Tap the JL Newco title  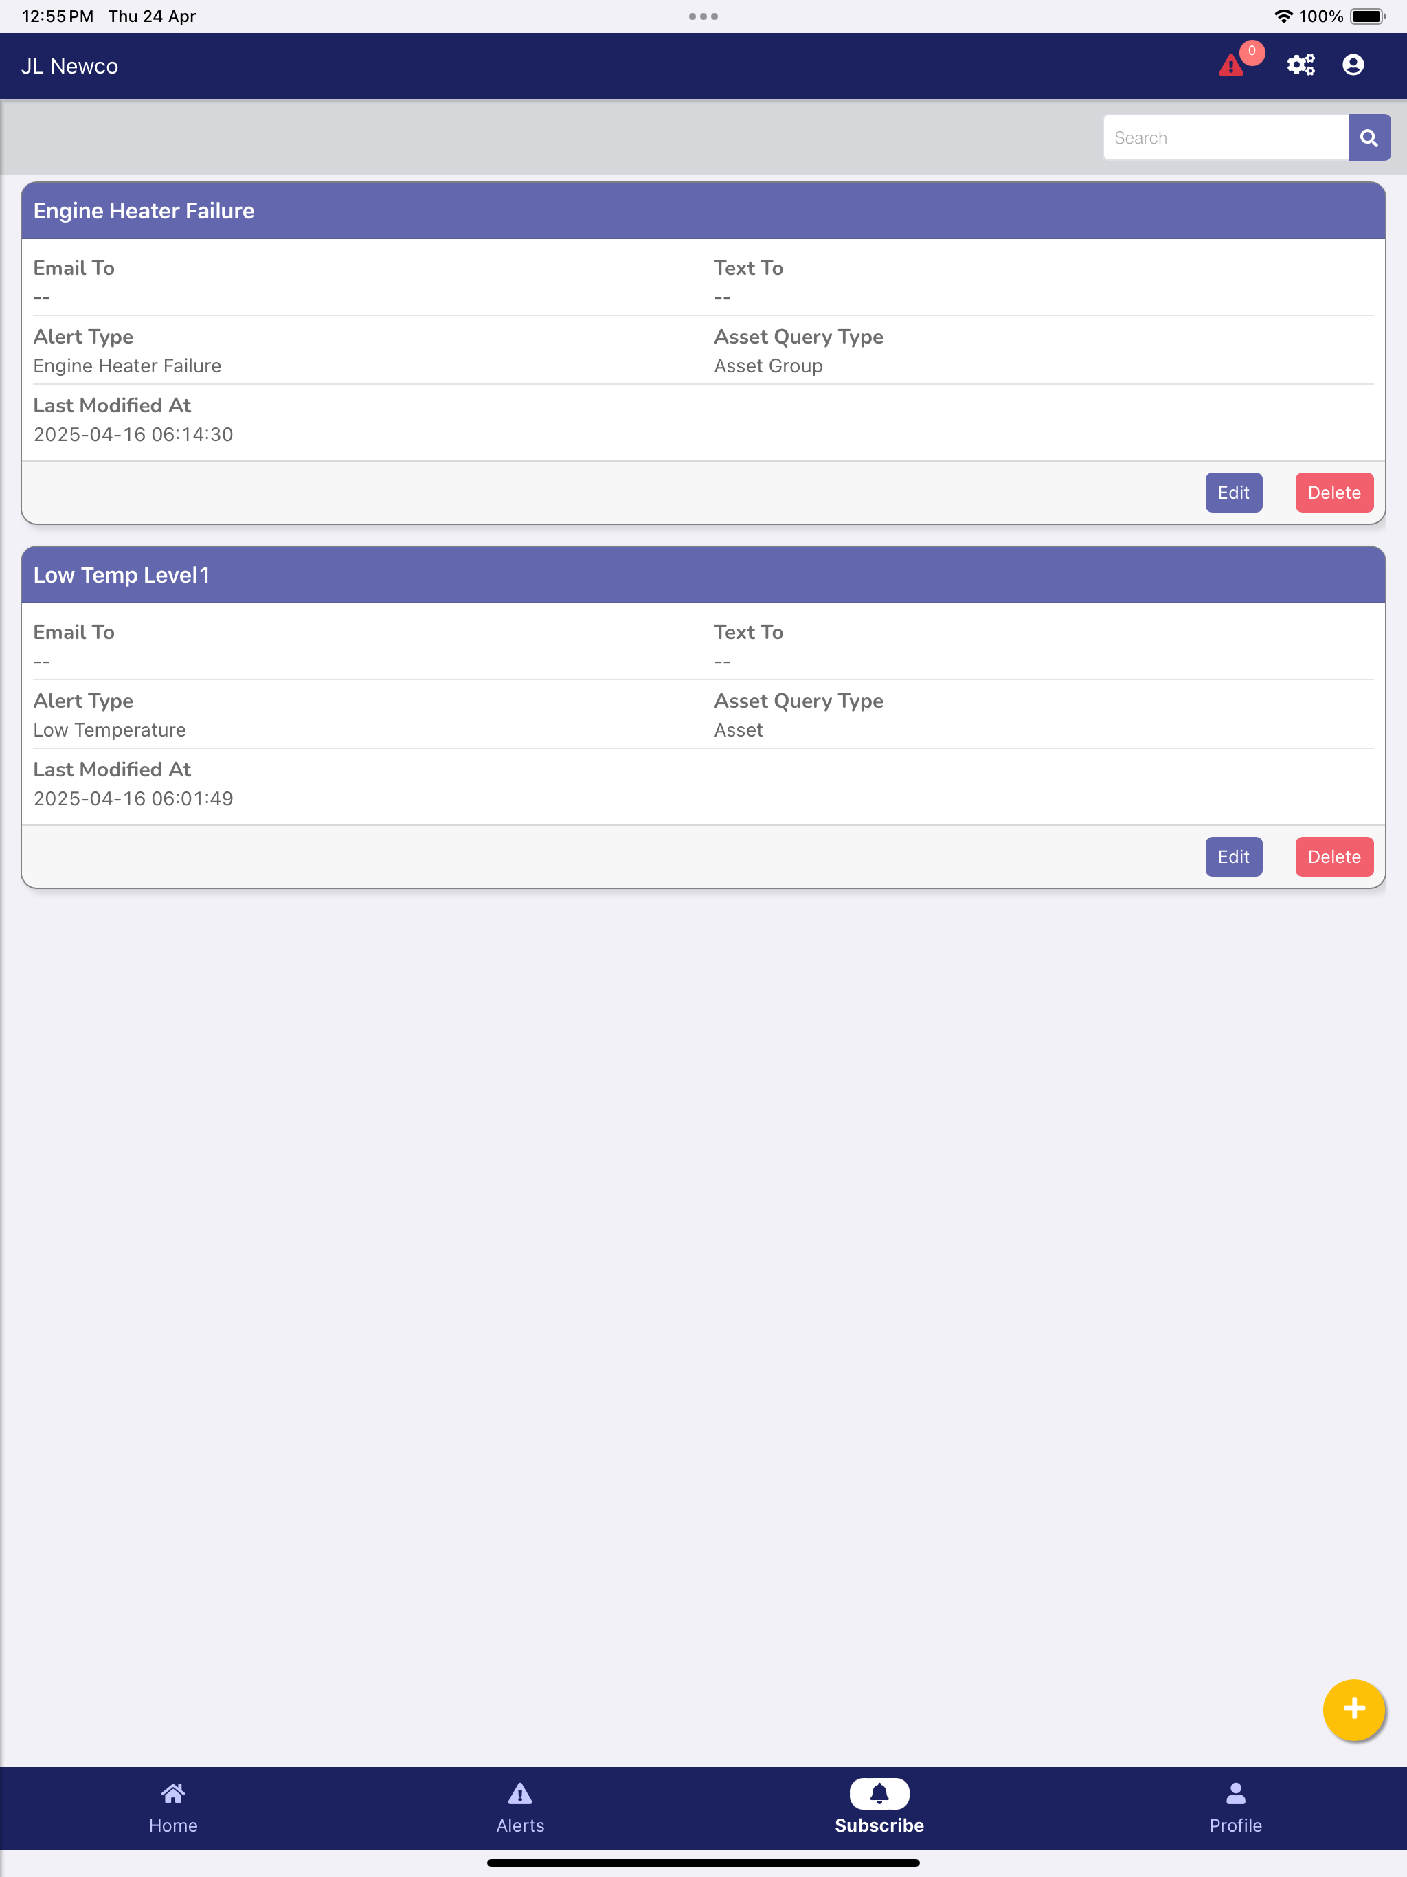[x=69, y=66]
